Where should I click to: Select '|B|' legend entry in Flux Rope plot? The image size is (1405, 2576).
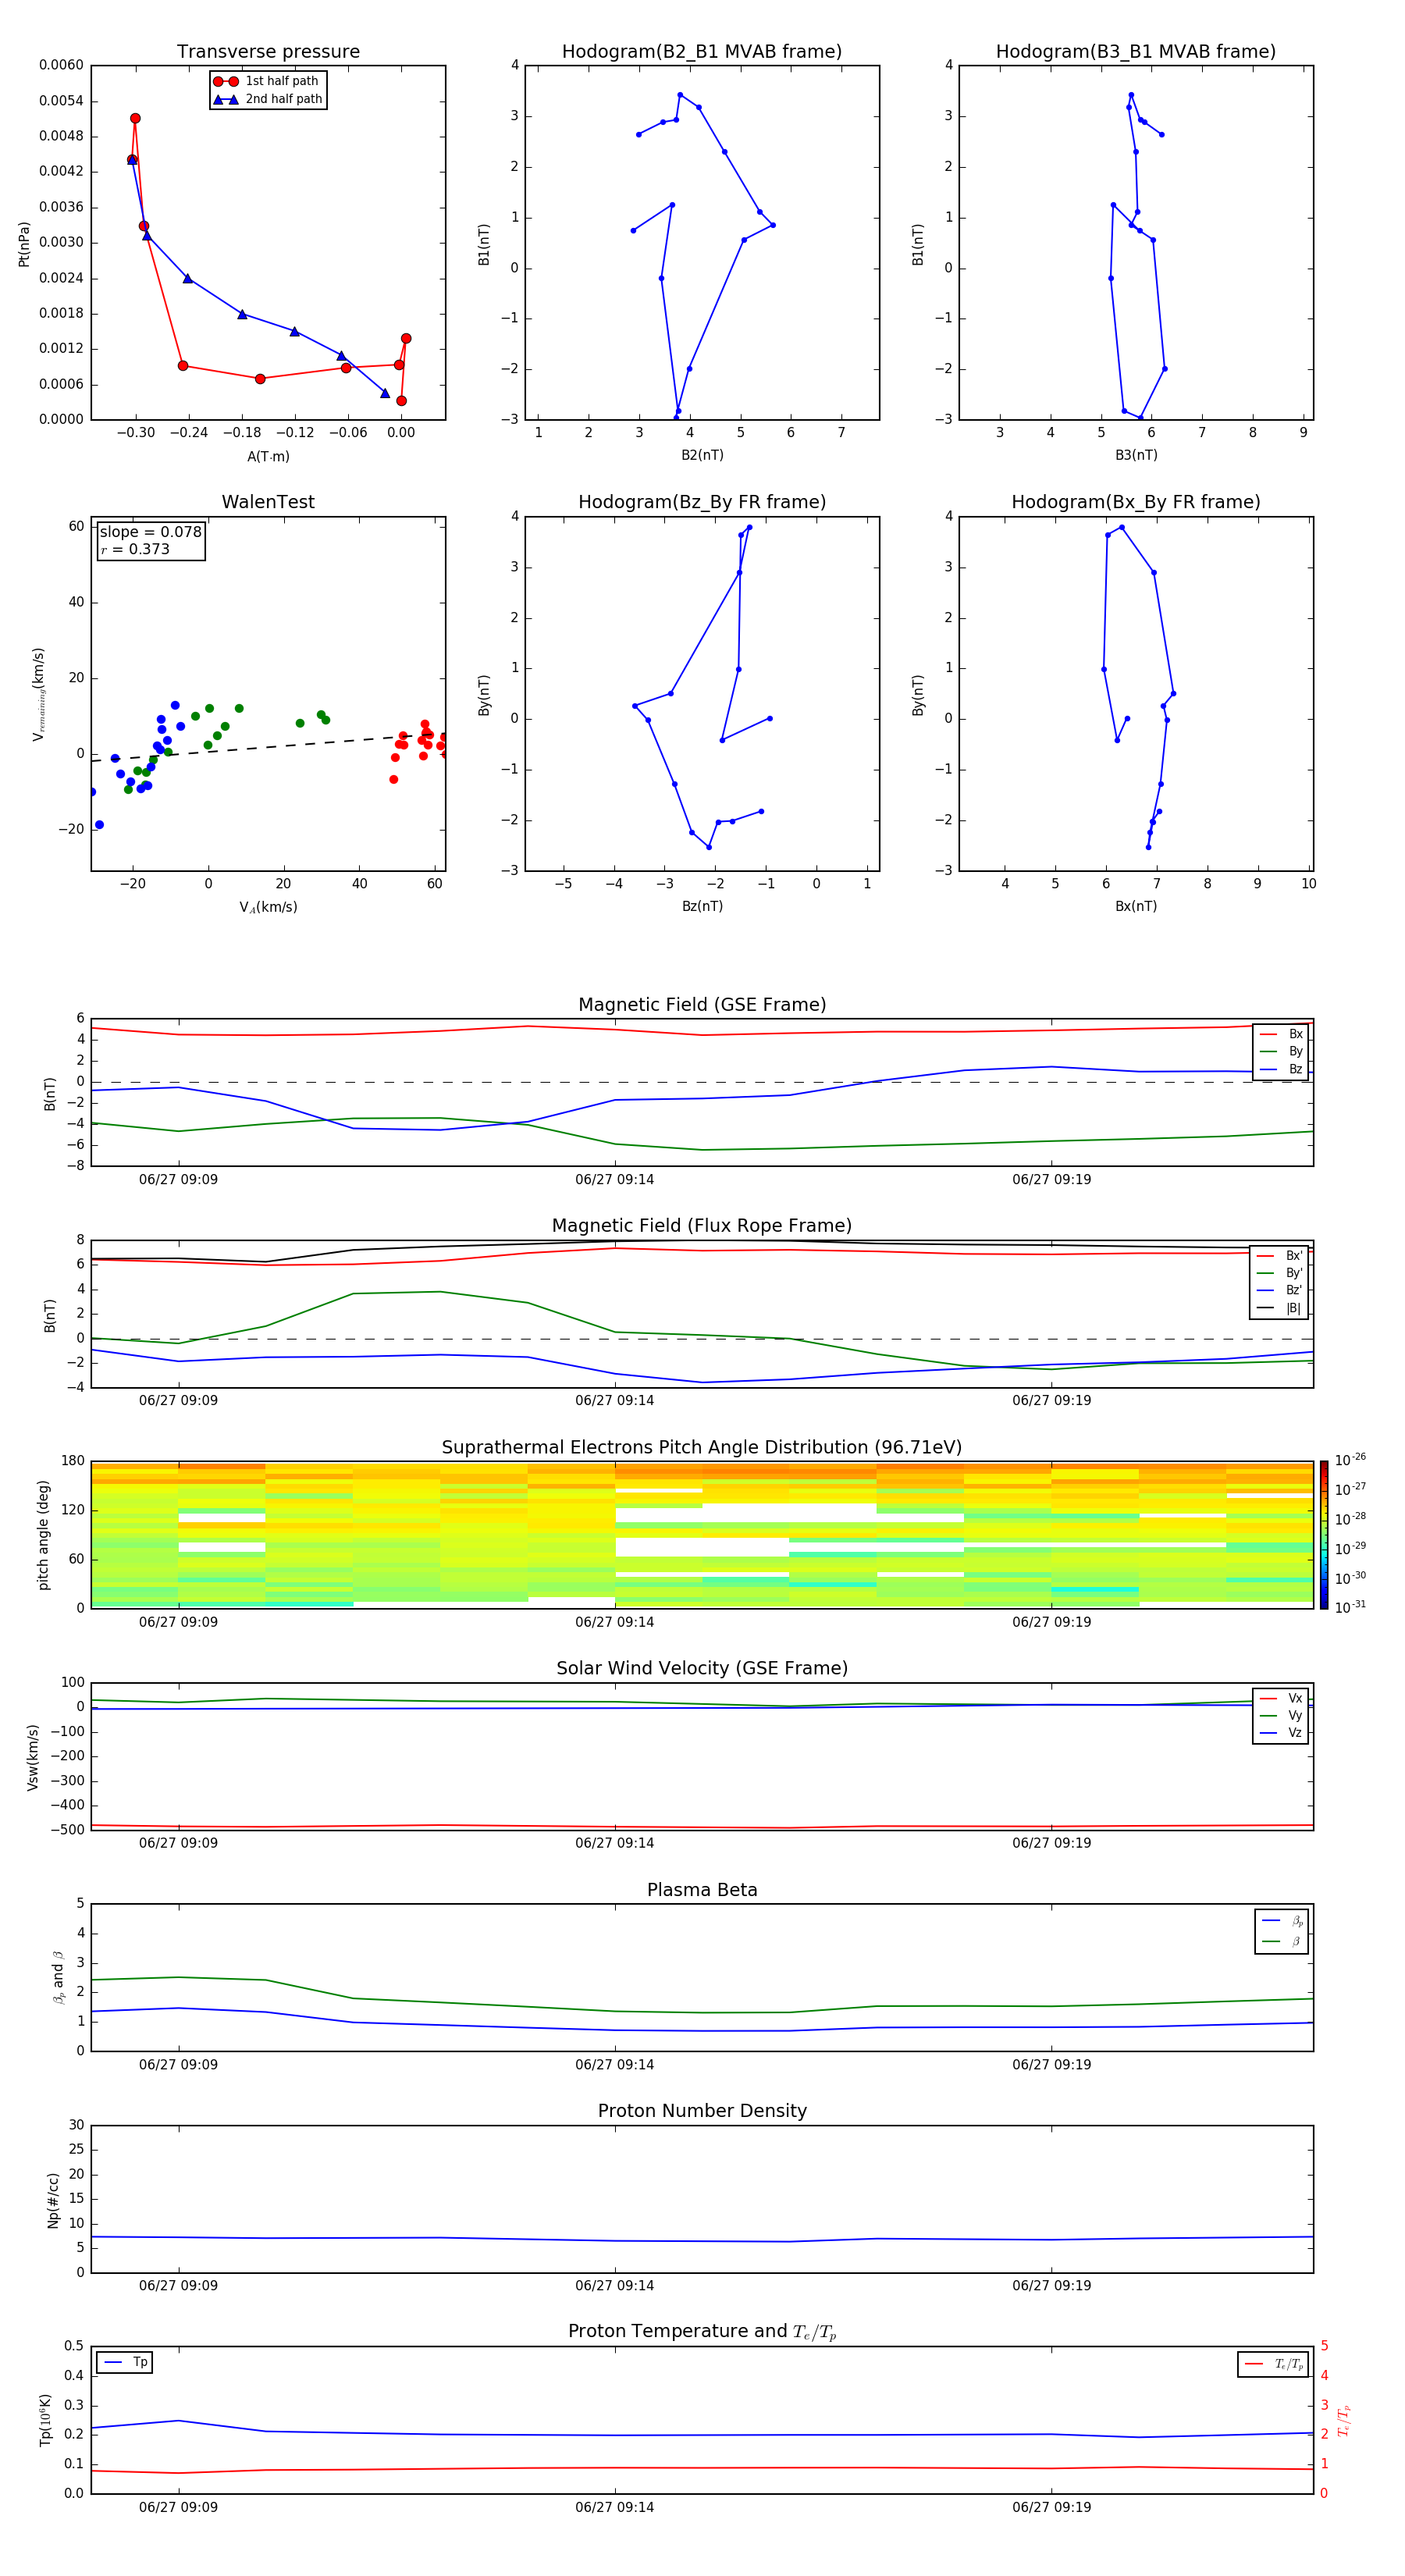point(1280,1308)
